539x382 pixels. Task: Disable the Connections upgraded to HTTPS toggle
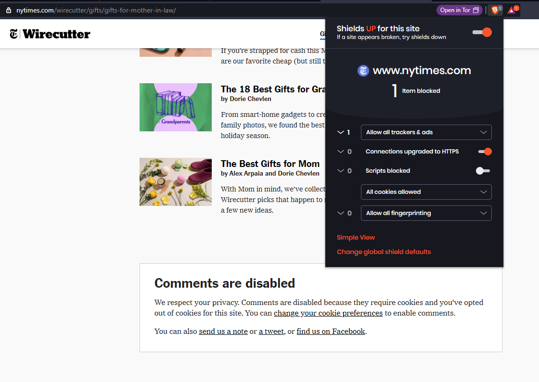pyautogui.click(x=485, y=151)
